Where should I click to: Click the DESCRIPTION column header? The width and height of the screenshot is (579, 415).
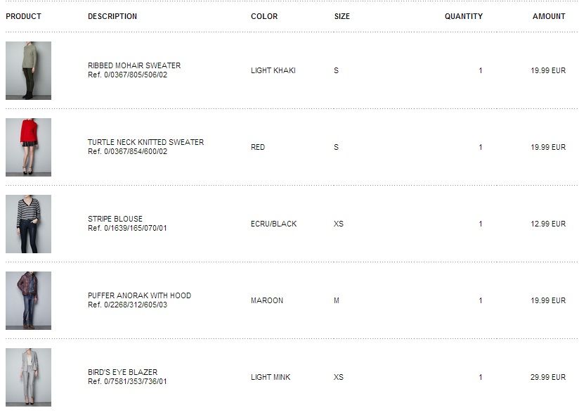coord(112,16)
